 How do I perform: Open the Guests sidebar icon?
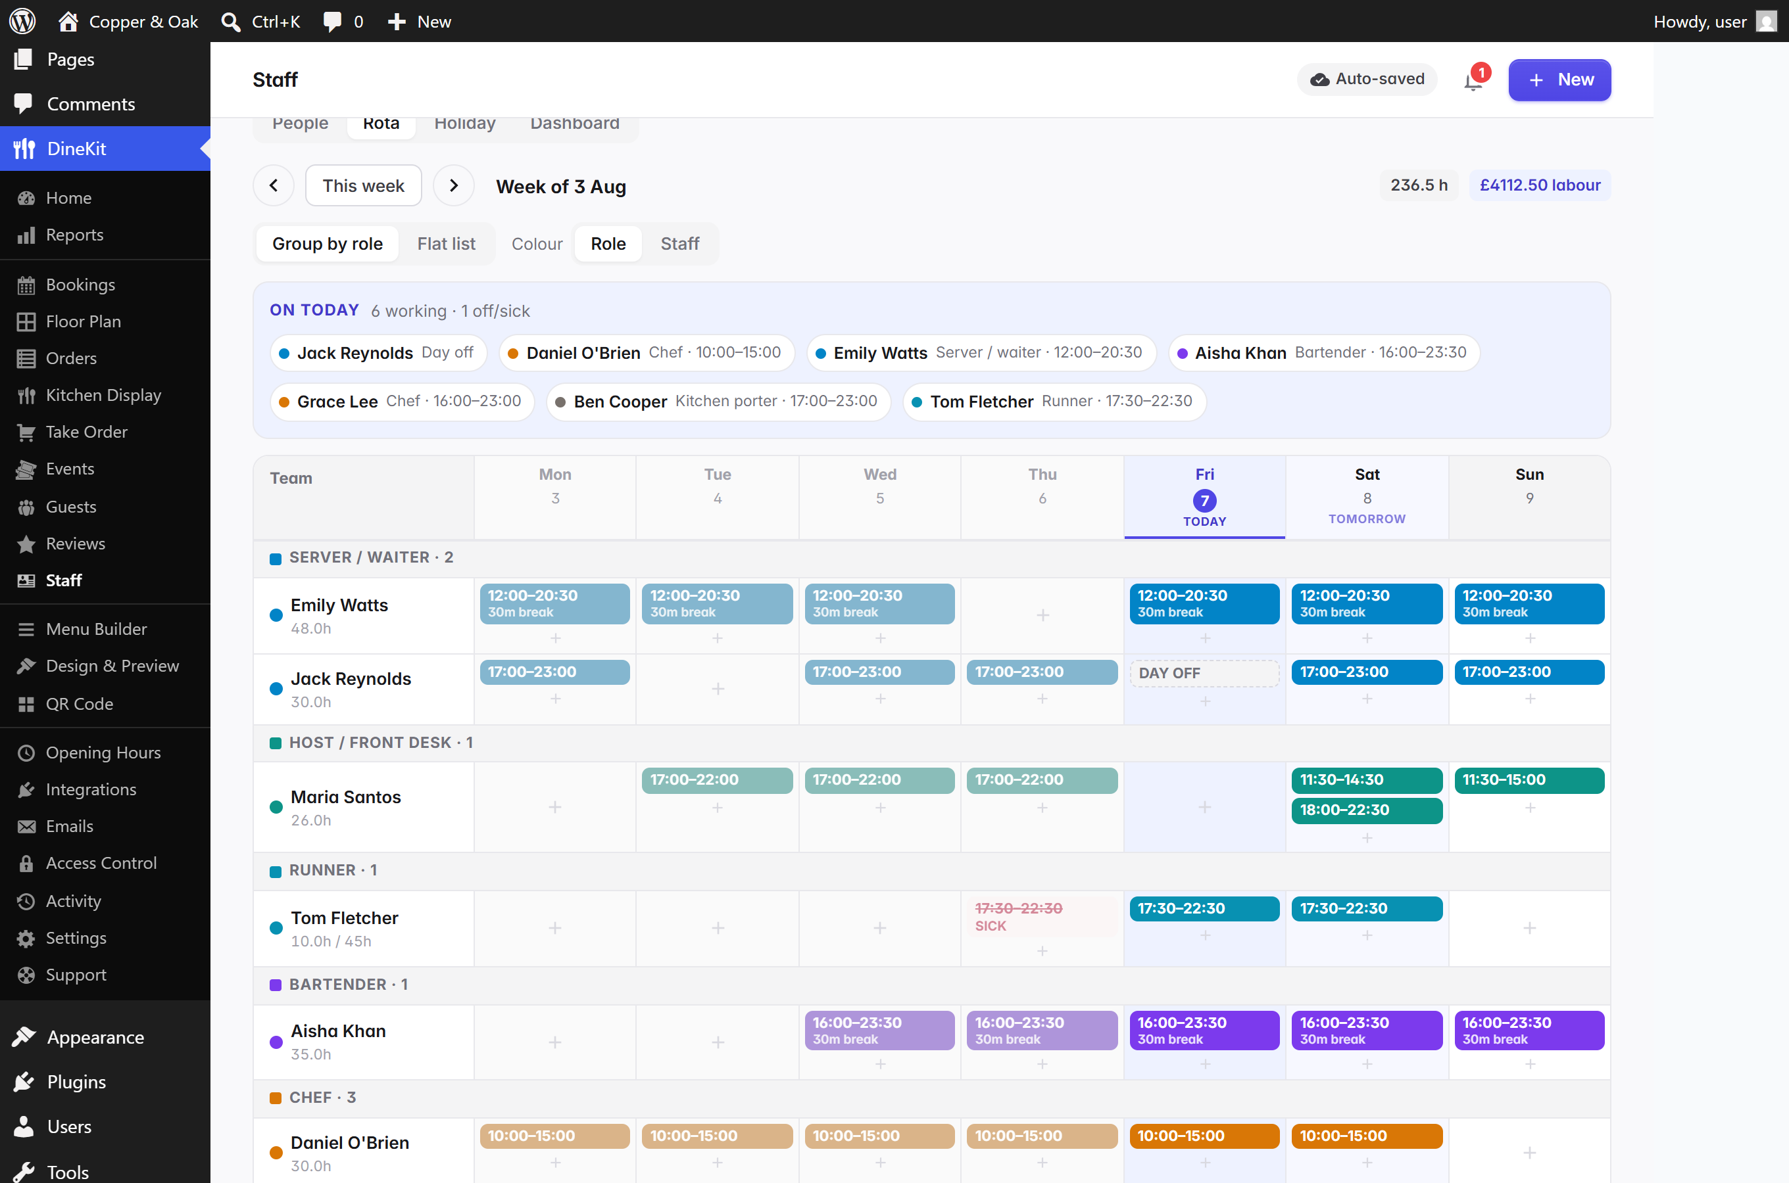(x=26, y=507)
